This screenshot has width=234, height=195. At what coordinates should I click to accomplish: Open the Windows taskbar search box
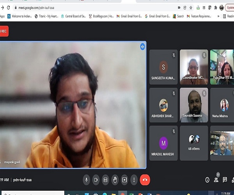[x=33, y=193]
